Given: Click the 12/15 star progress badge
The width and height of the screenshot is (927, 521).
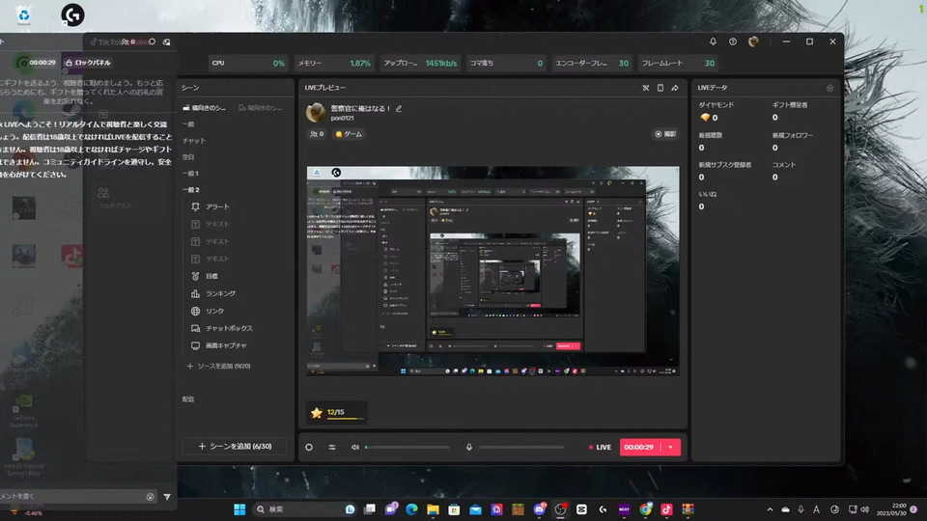Looking at the screenshot, I should pos(336,412).
